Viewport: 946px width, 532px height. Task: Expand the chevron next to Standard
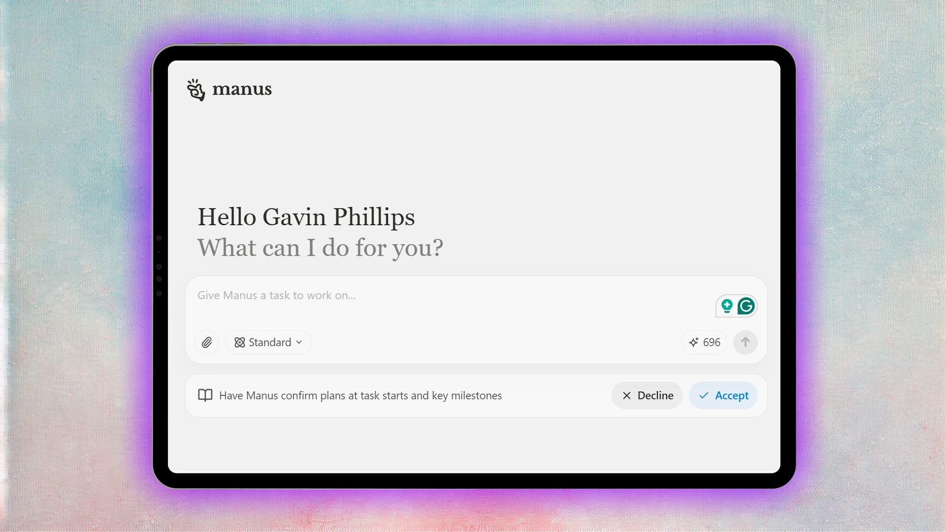(299, 342)
